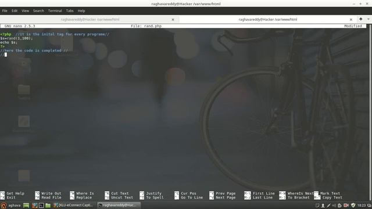Open the notes tray icon

pyautogui.click(x=317, y=206)
